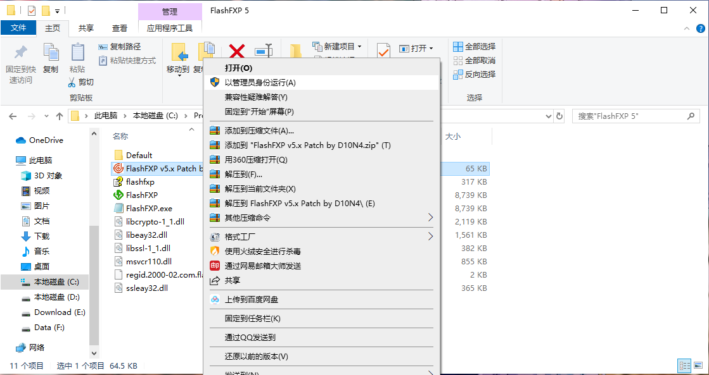Click the Back navigation arrow

tap(13, 116)
